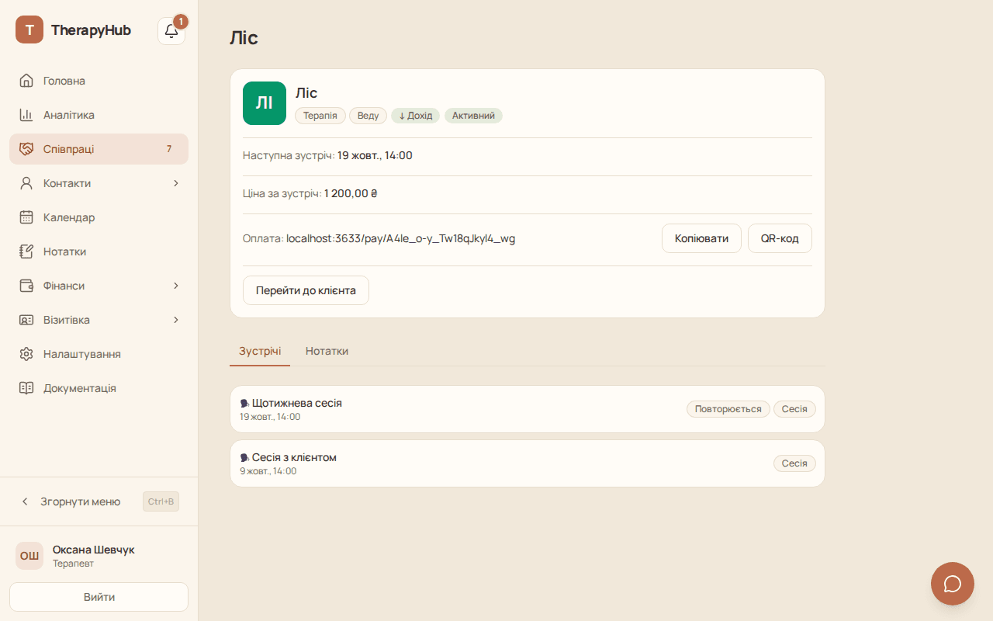Screen dimensions: 993x621
Task: Click the Повторюється badge
Action: [728, 409]
